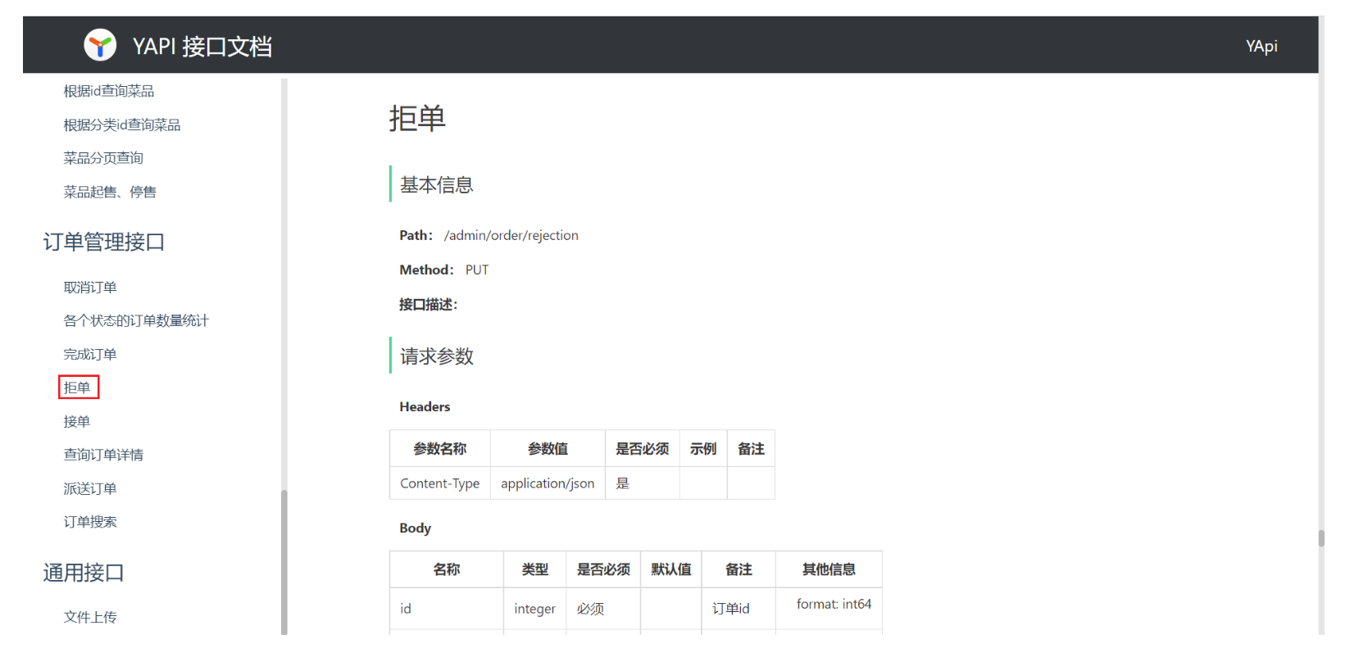Click the 请求参数 section heading
The image size is (1368, 671).
tap(437, 356)
